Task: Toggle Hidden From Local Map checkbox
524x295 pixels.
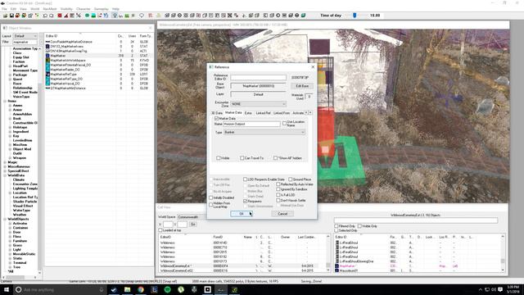Action: [211, 205]
